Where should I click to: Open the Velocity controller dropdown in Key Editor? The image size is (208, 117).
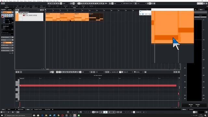click(x=139, y=72)
